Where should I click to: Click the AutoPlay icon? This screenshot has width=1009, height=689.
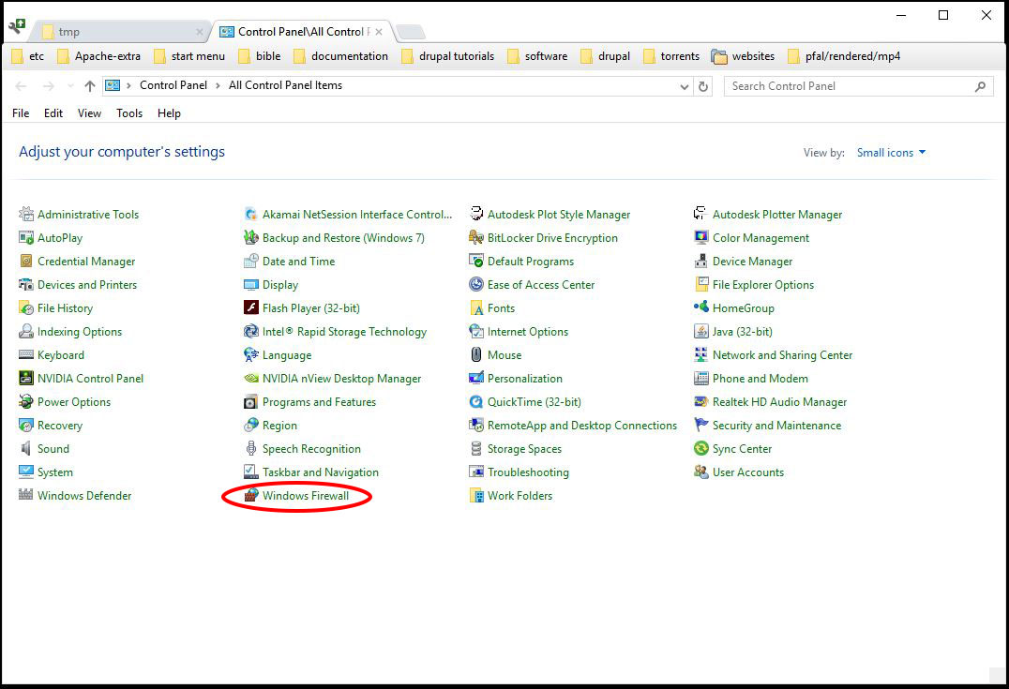25,238
